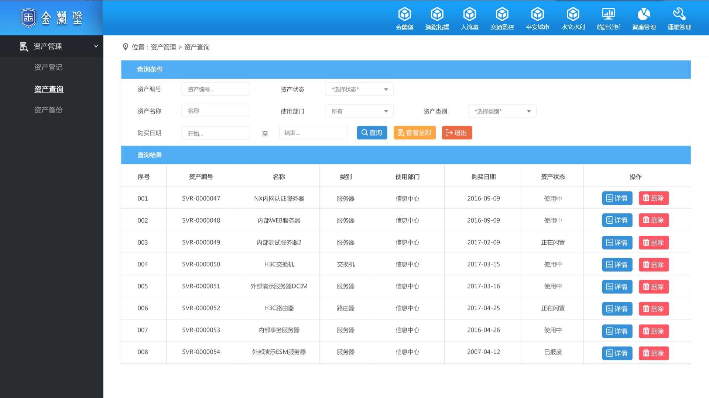Open the 人流量 navigation icon
This screenshot has width=709, height=398.
tap(470, 14)
